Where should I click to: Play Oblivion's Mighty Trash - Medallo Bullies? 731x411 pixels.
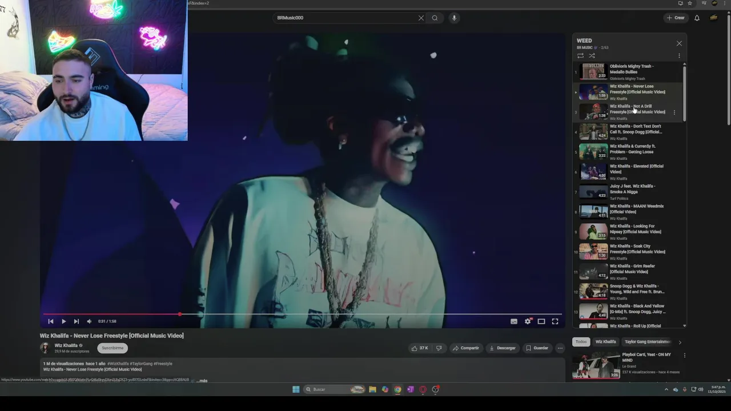[628, 72]
